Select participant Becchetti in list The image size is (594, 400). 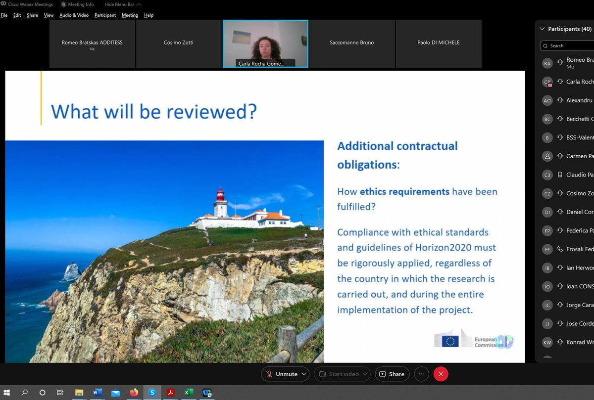pos(567,119)
